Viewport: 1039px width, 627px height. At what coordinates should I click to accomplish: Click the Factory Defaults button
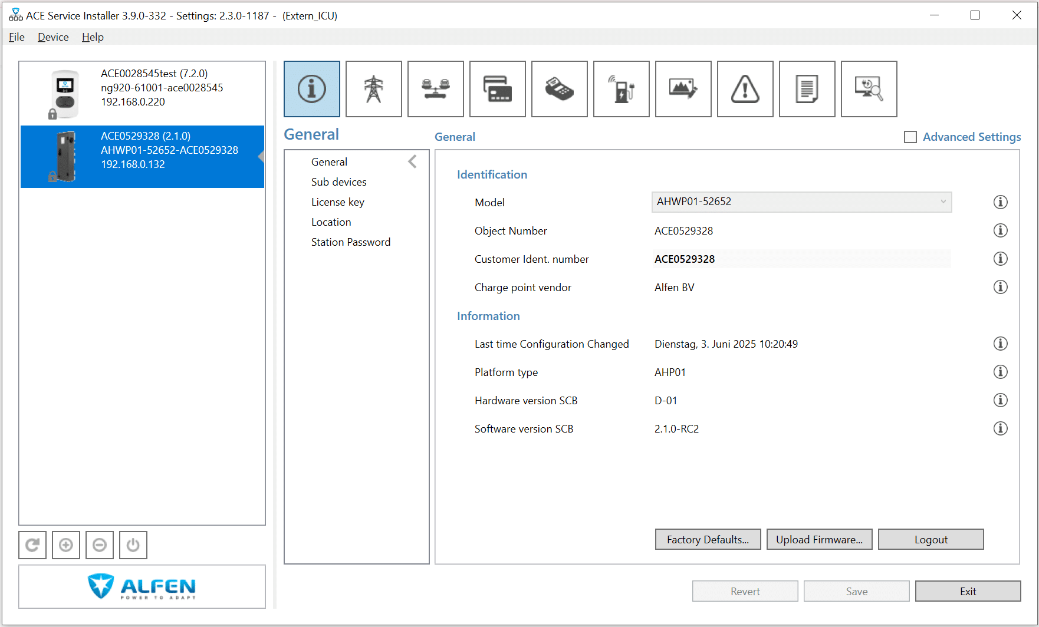pos(708,539)
